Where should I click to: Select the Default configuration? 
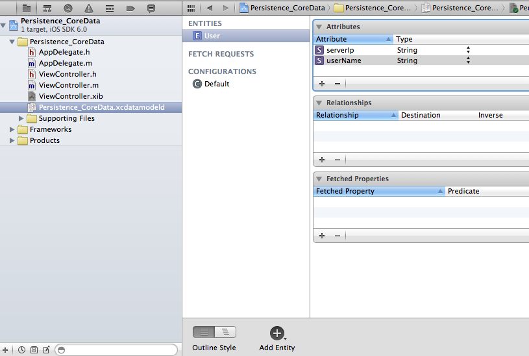(x=217, y=84)
